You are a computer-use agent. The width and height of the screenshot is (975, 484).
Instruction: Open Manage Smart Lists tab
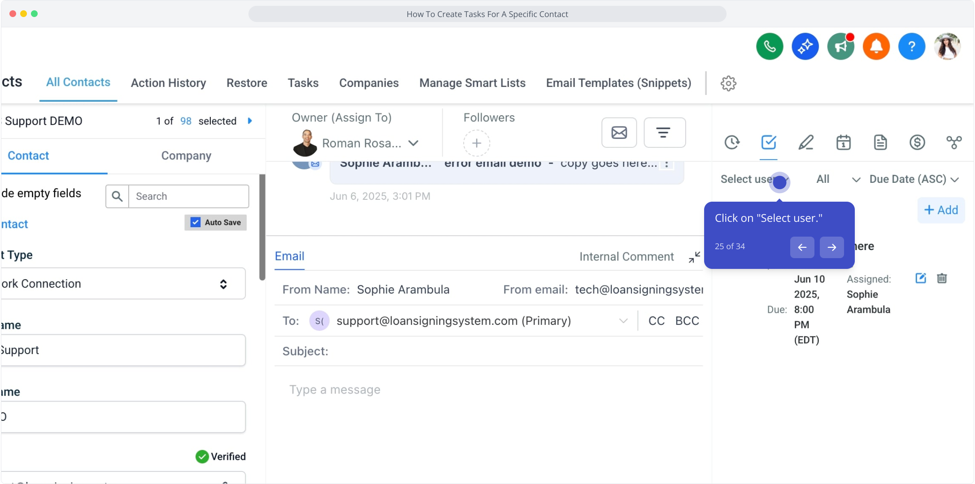coord(472,83)
